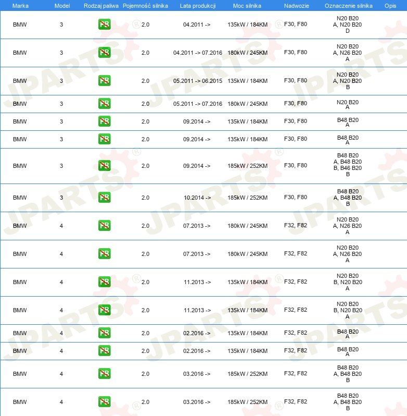Select '185kW / 252KM' in the B46 B20 B row
The height and width of the screenshot is (416, 407).
click(247, 166)
